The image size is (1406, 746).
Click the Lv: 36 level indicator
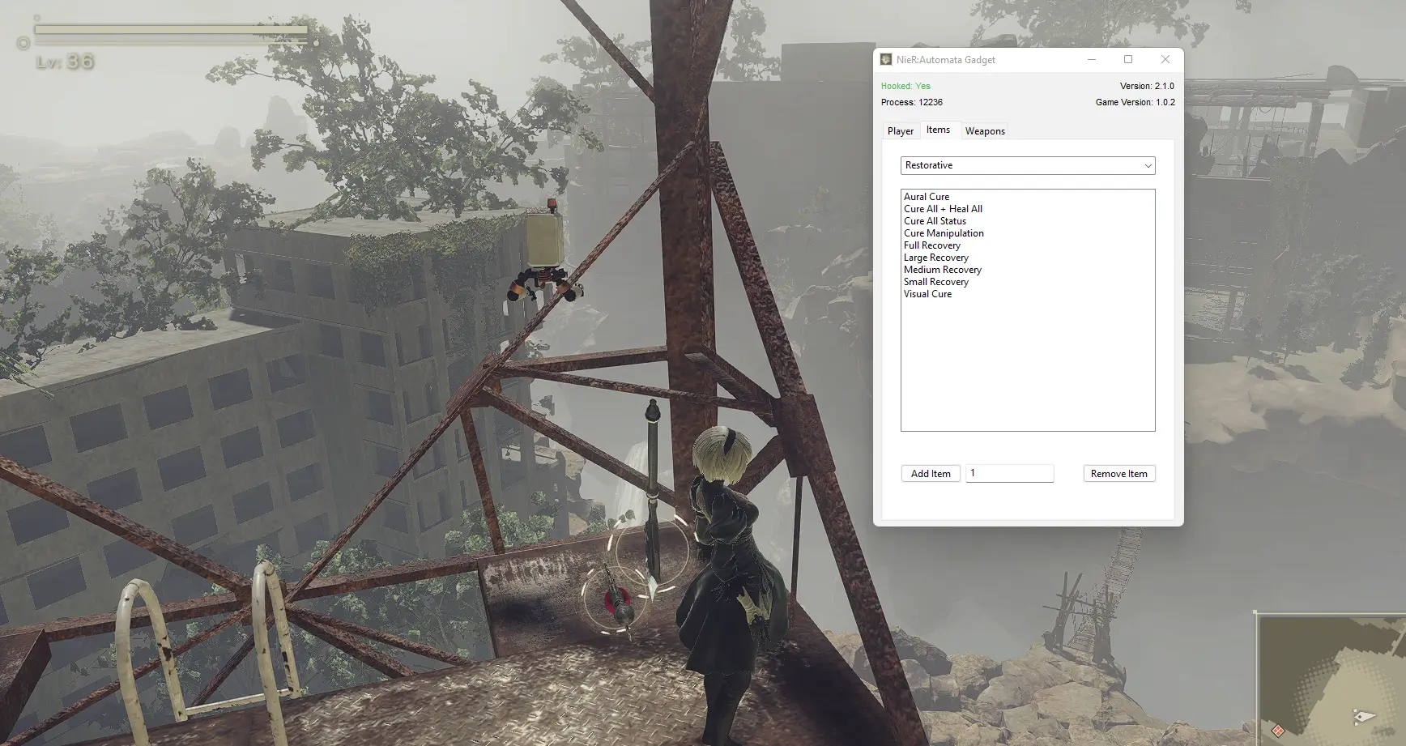(65, 62)
